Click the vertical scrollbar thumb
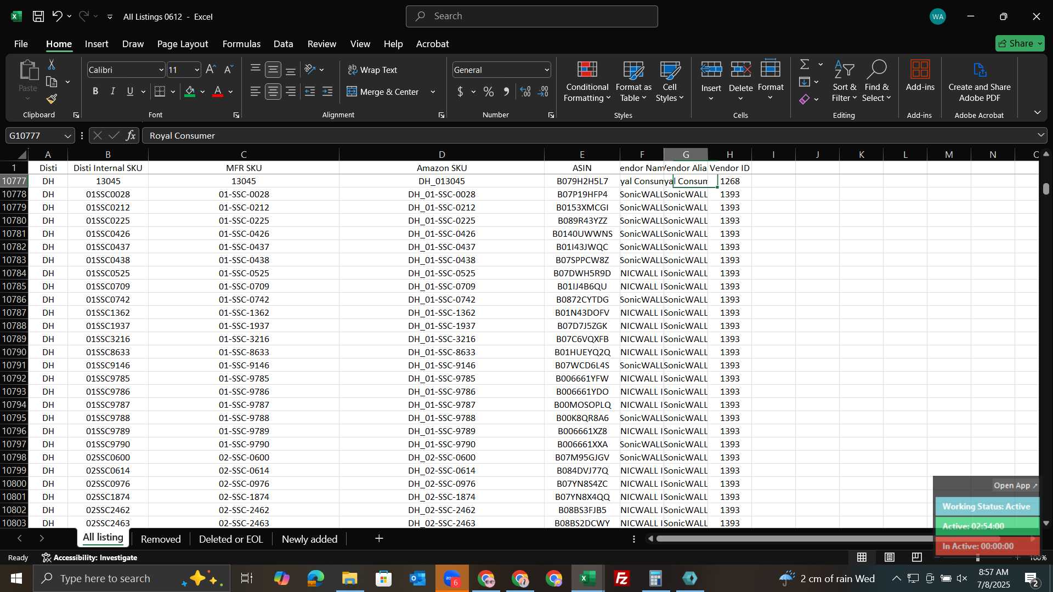The image size is (1053, 592). (1046, 189)
